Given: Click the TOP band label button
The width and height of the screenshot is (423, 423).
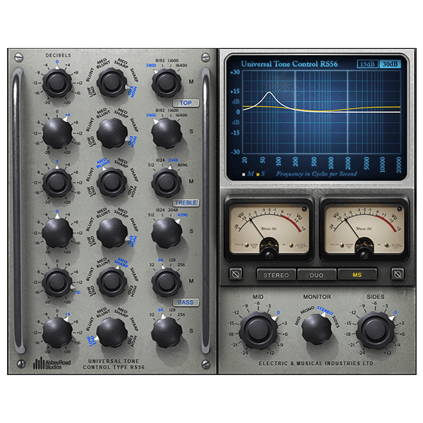Looking at the screenshot, I should (185, 103).
